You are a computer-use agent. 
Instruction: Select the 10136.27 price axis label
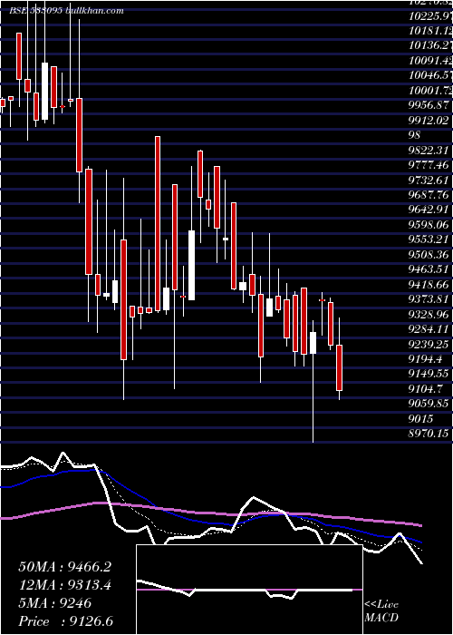point(430,46)
